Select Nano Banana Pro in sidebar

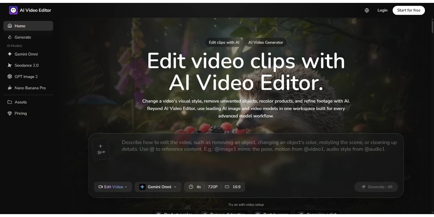tap(28, 88)
